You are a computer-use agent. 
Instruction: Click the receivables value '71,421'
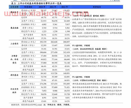(x=67, y=87)
